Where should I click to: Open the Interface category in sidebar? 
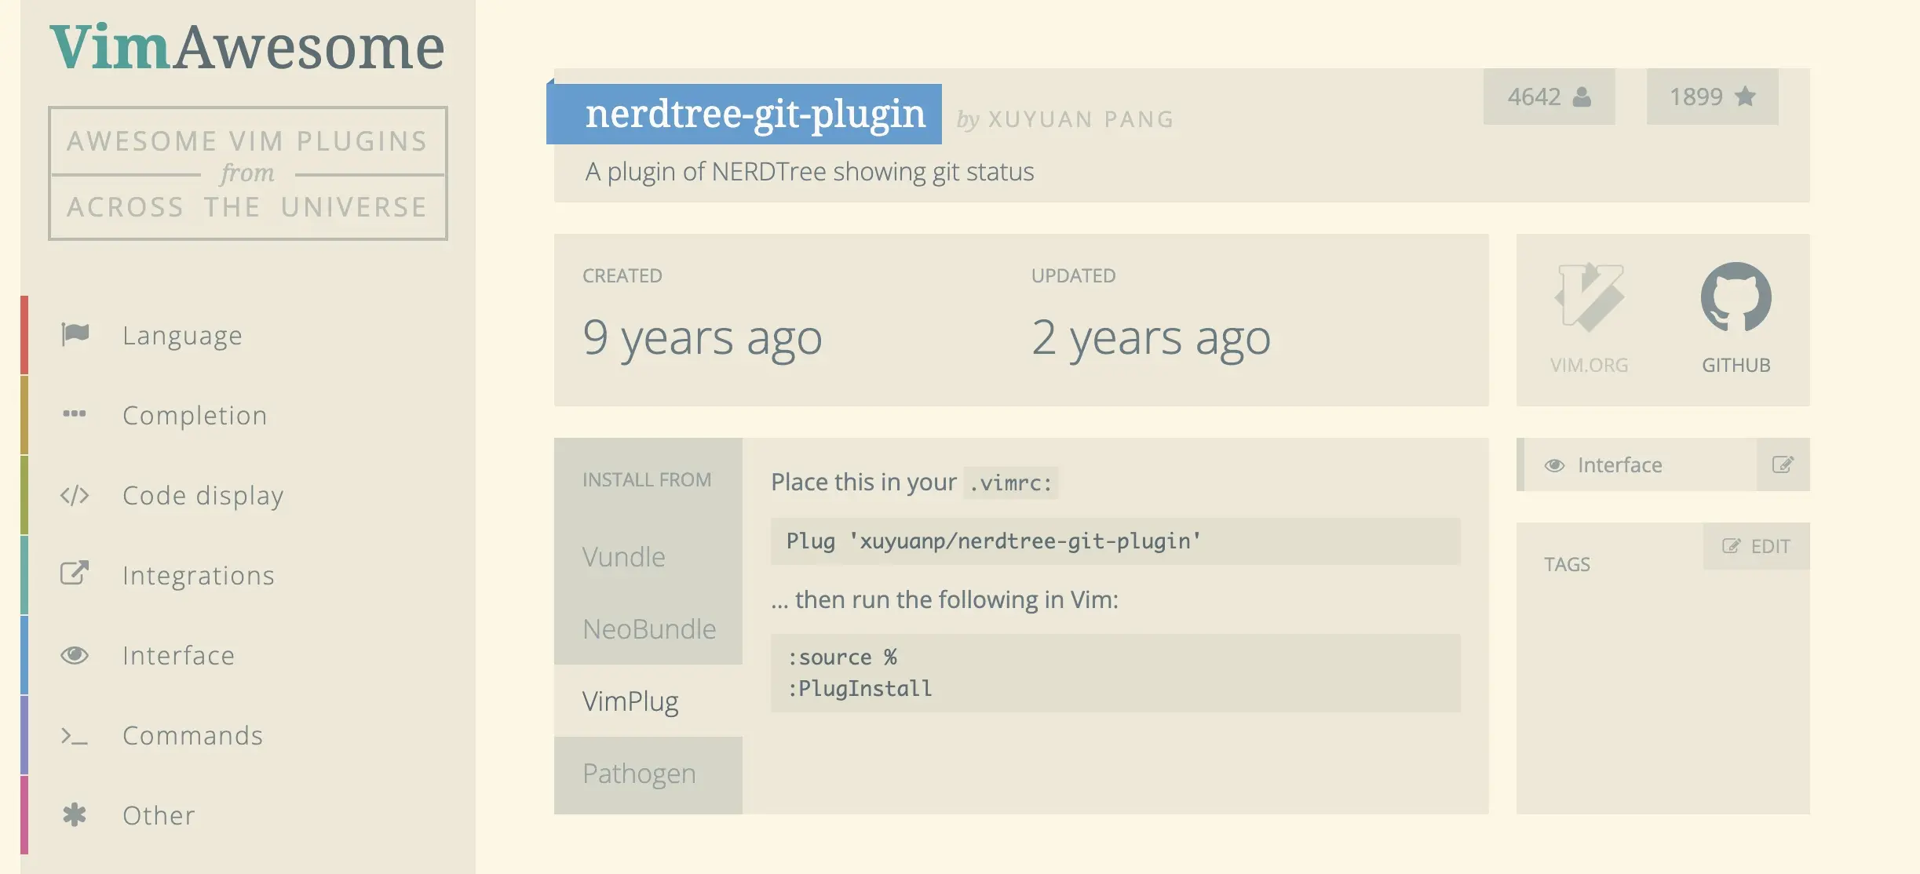click(x=178, y=655)
